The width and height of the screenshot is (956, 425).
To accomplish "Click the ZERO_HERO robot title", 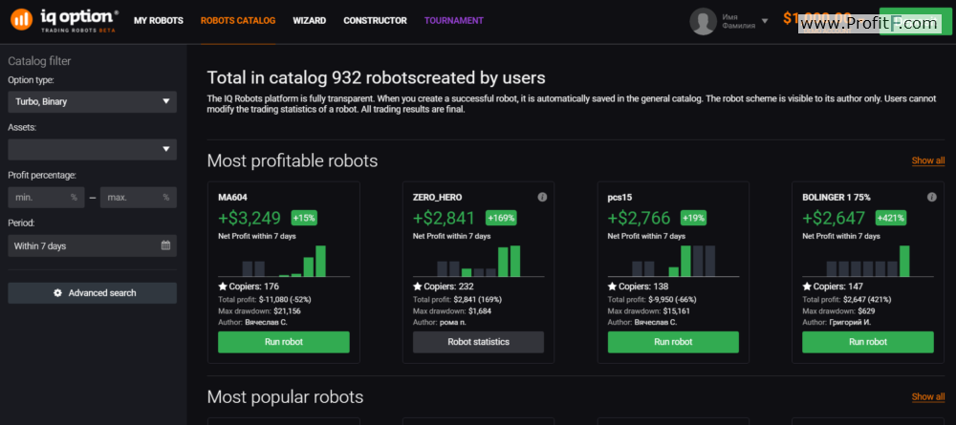I will (437, 198).
